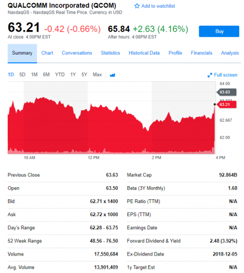Select the Max chart range
The height and width of the screenshot is (273, 244).
(97, 75)
